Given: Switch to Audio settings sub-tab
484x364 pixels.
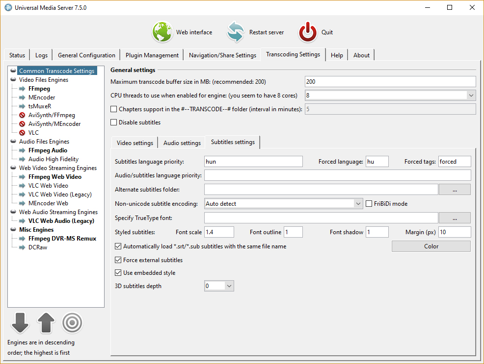Looking at the screenshot, I should tap(182, 143).
